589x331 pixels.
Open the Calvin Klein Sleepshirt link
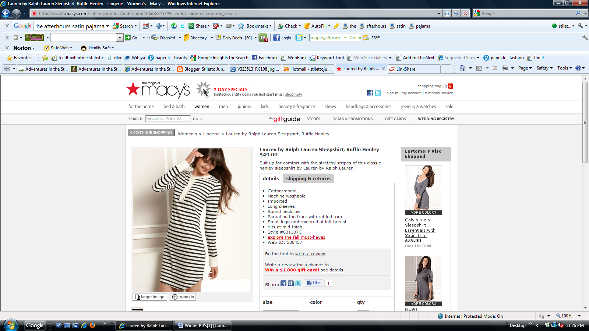(x=420, y=228)
